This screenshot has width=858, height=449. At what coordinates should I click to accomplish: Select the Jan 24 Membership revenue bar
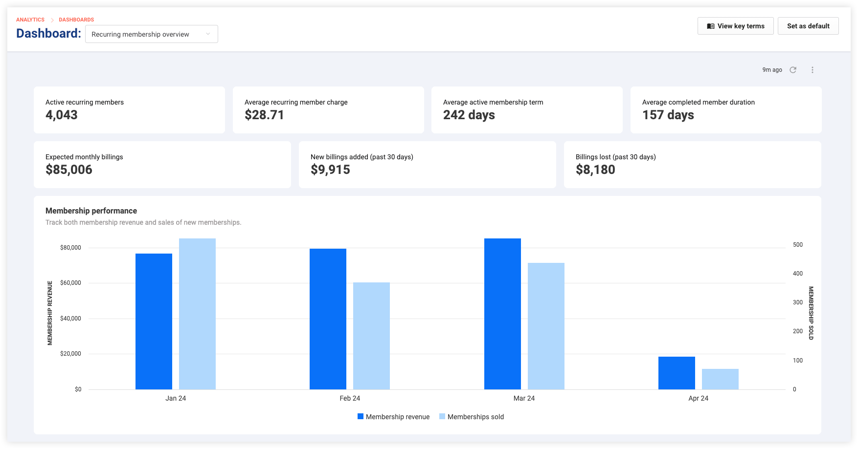154,321
